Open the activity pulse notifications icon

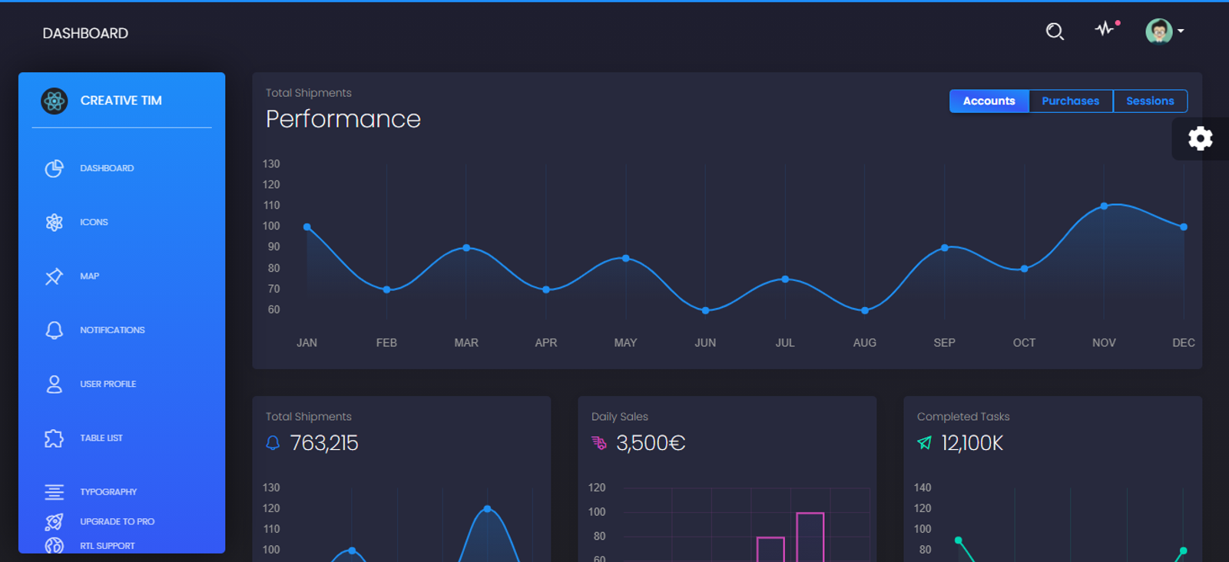(x=1105, y=29)
